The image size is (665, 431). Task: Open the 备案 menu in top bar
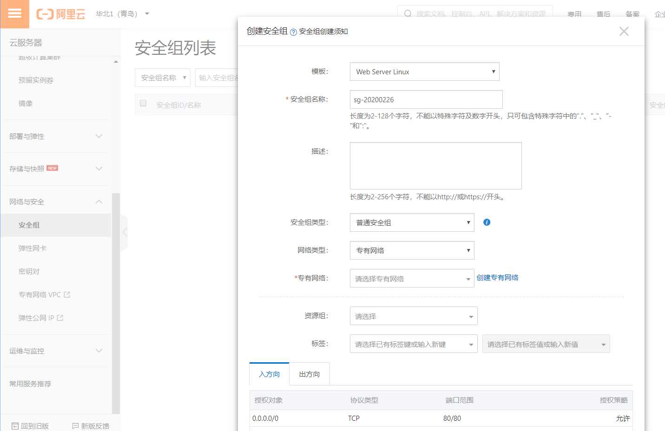632,14
